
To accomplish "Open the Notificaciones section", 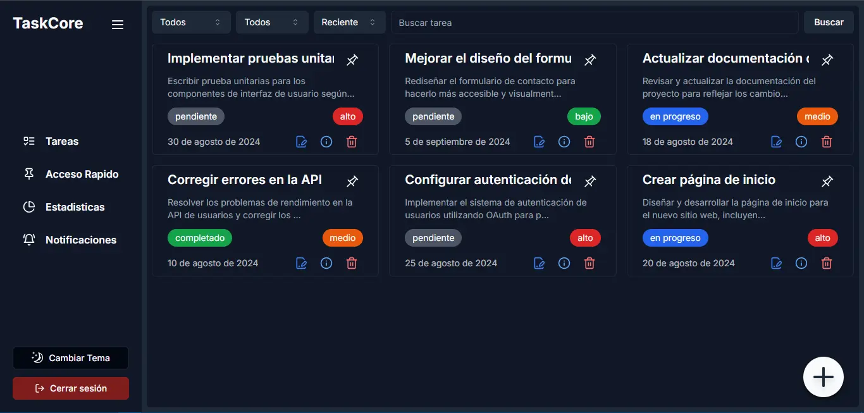I will [x=80, y=239].
